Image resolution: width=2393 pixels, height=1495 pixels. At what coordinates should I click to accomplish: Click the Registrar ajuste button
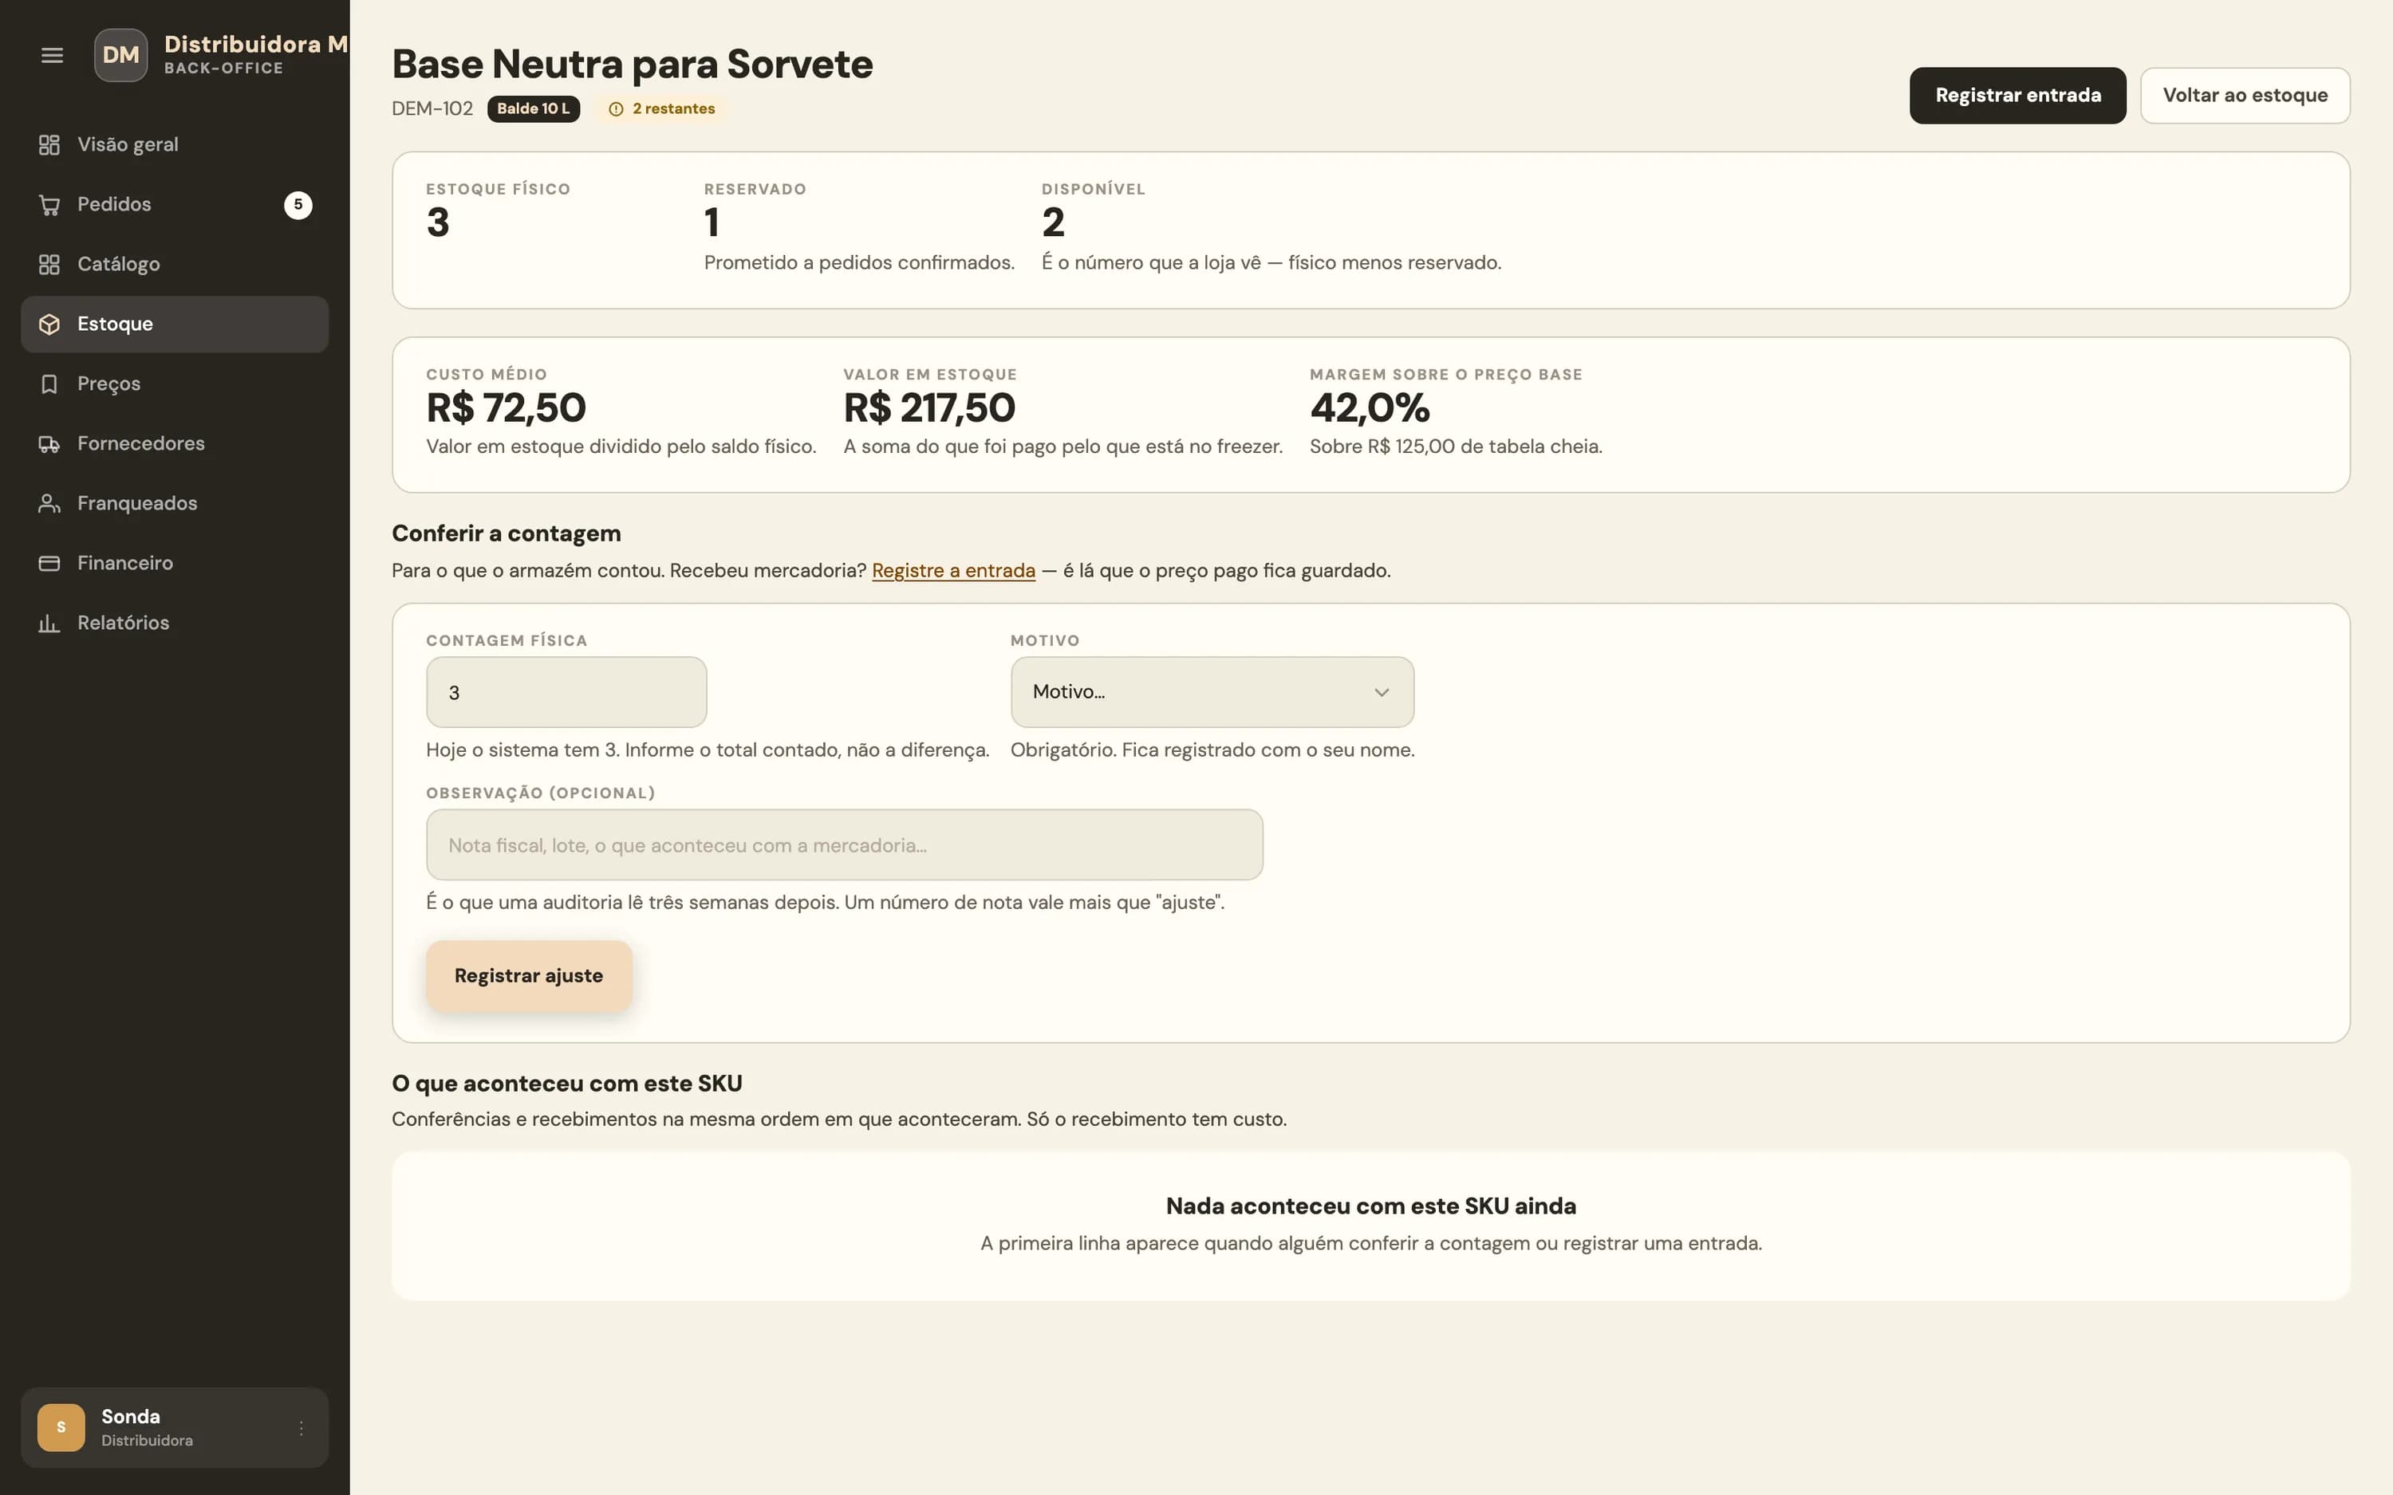point(529,976)
